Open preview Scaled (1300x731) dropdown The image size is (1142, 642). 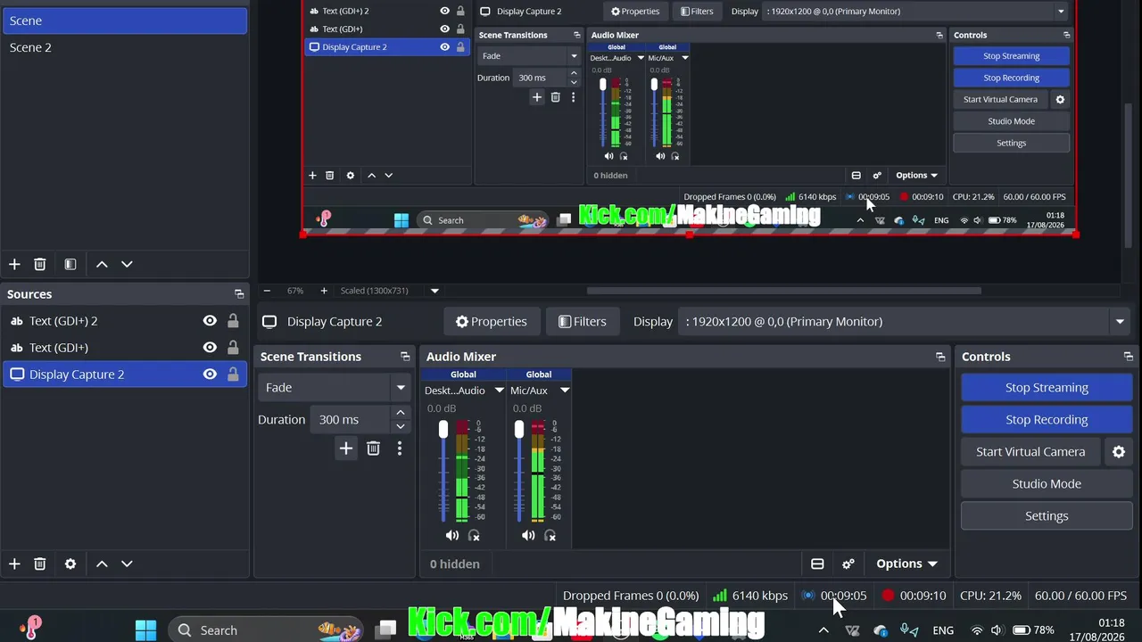pos(434,291)
